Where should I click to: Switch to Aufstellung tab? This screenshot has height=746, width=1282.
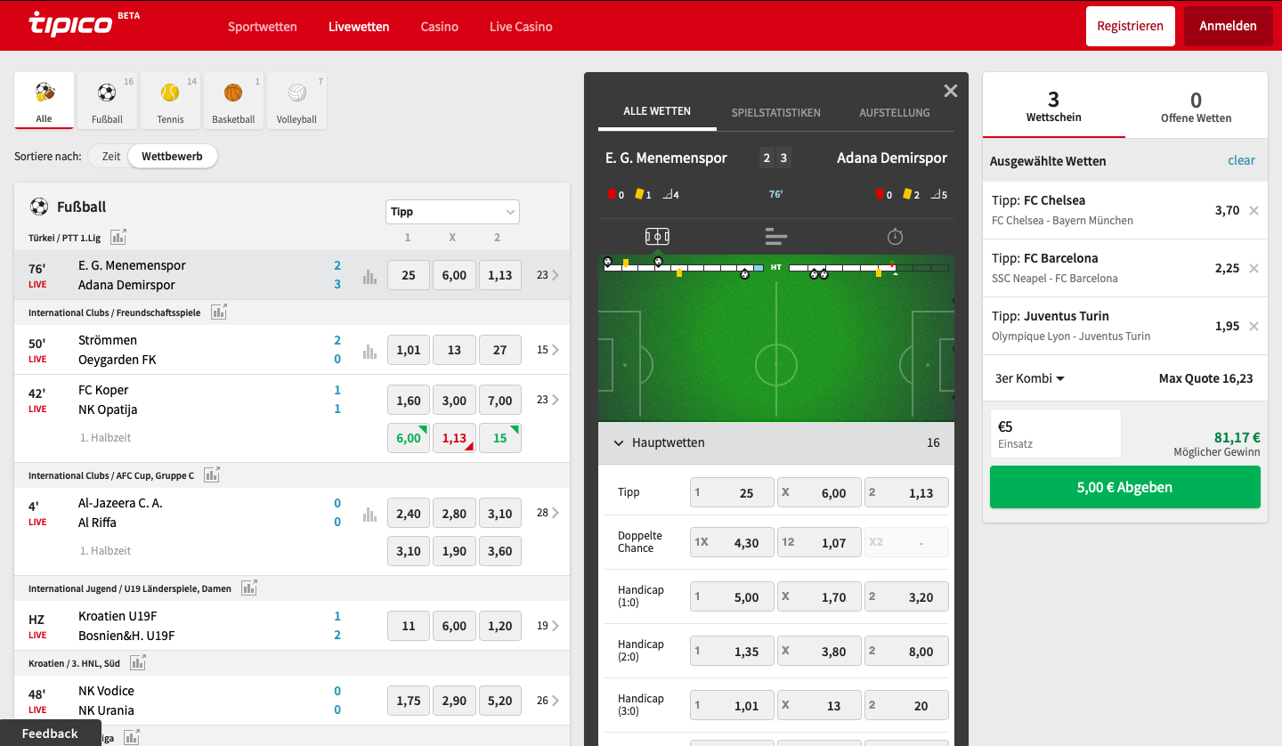click(x=895, y=113)
